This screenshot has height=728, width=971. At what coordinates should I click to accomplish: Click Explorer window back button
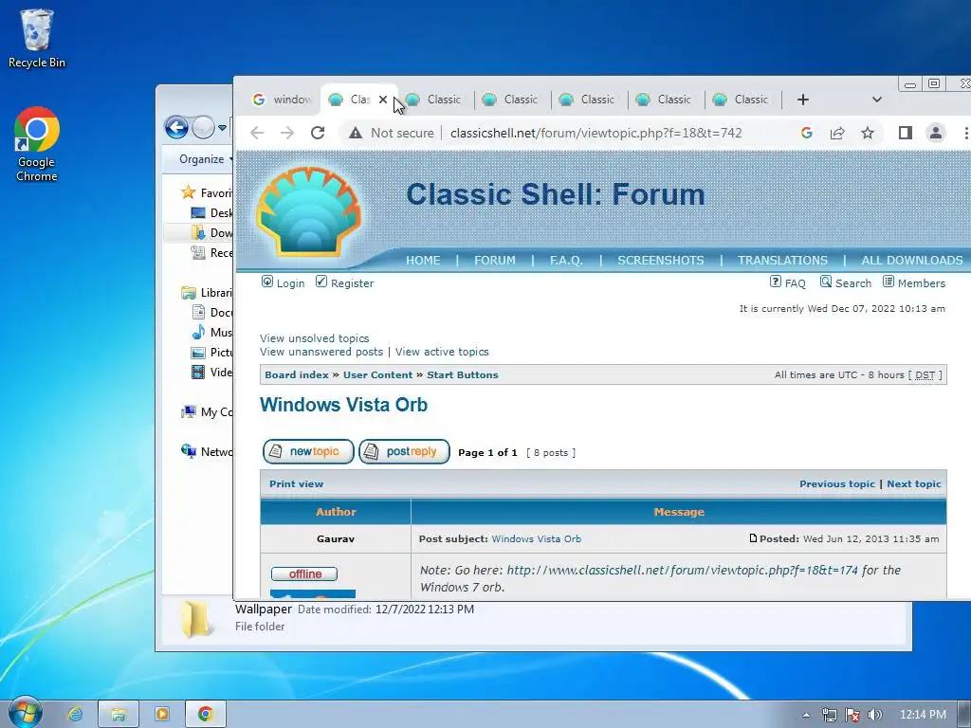click(176, 128)
